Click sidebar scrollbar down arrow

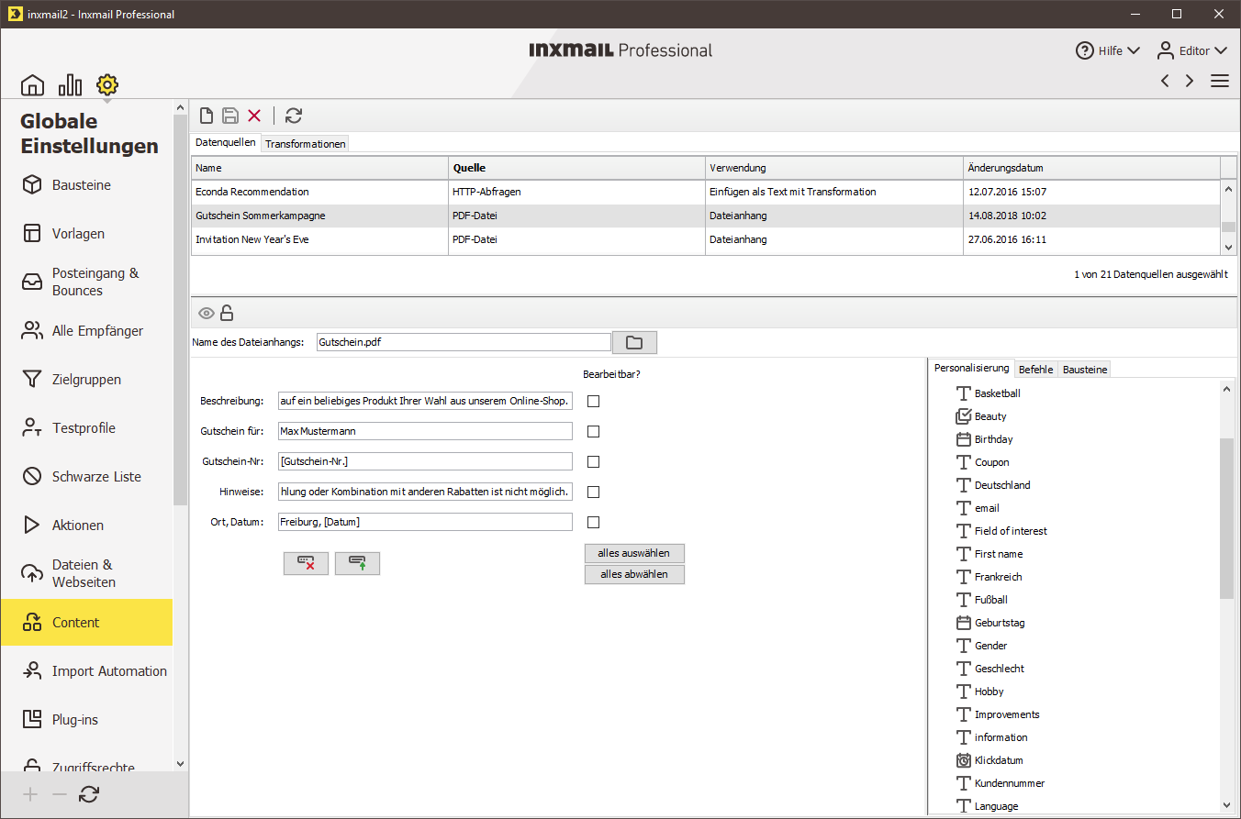pyautogui.click(x=180, y=763)
